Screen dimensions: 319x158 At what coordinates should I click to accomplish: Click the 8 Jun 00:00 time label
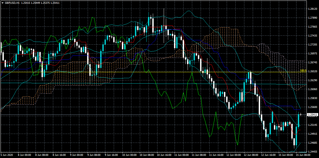point(24,155)
